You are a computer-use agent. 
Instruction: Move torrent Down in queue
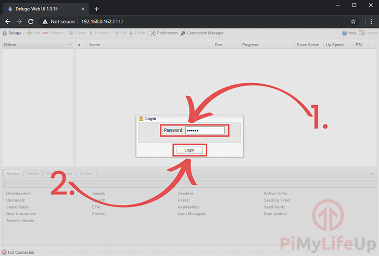(x=137, y=33)
